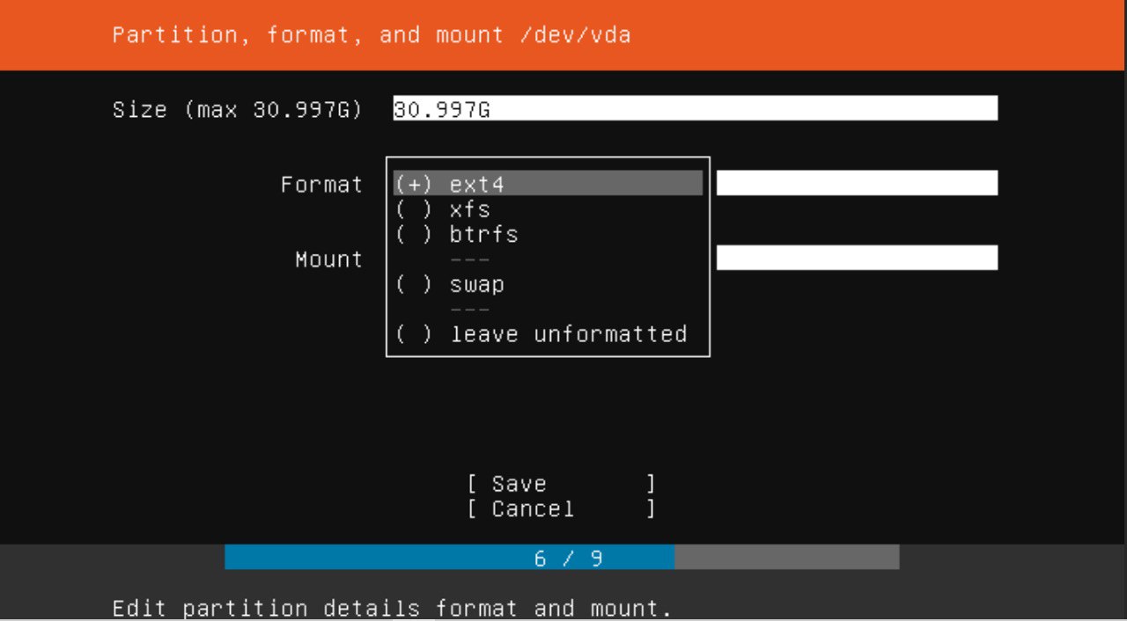Image resolution: width=1127 pixels, height=621 pixels.
Task: Click the empty radio marker beside swap
Action: pyautogui.click(x=414, y=284)
